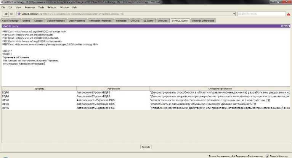Switch to the Annotation Properties tab
The width and height of the screenshot is (292, 158).
click(100, 21)
